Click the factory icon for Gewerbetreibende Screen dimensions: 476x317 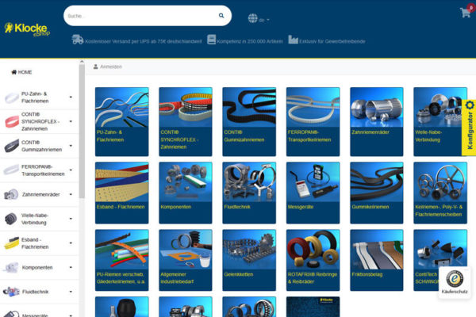(293, 40)
